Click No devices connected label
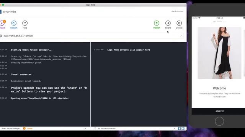Screen dimensions: 245x137 pyautogui.click(x=106, y=129)
